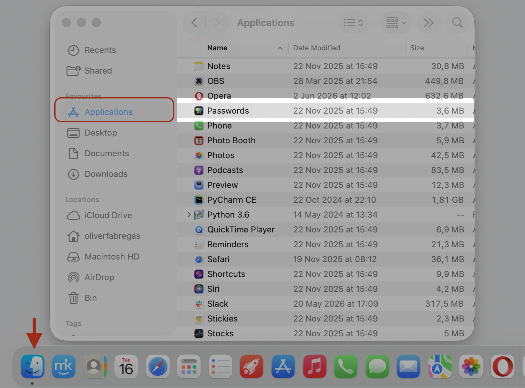The width and height of the screenshot is (525, 388).
Task: Select the Notes app row
Action: pos(325,66)
